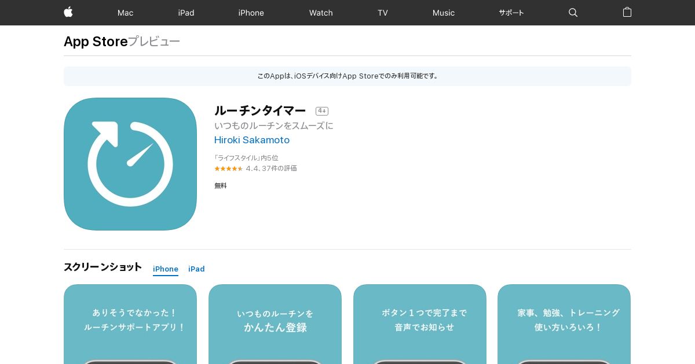Open screenshot ボタン１つで完了まで音声でお知らせ

point(420,324)
